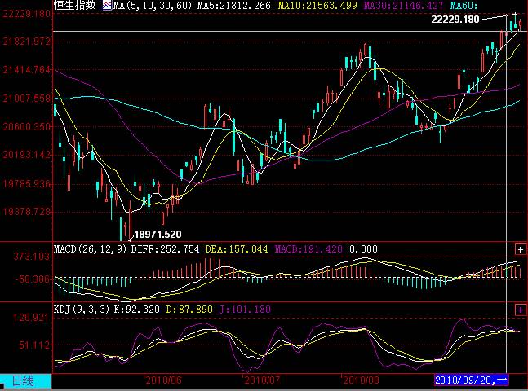The height and width of the screenshot is (391, 528).
Task: Click the 2010/08 date axis marker
Action: 361,380
